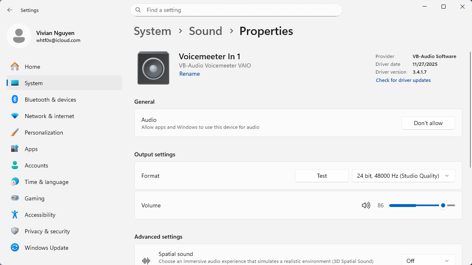The image size is (472, 265).
Task: Click the Accessibility figure icon
Action: 15,215
